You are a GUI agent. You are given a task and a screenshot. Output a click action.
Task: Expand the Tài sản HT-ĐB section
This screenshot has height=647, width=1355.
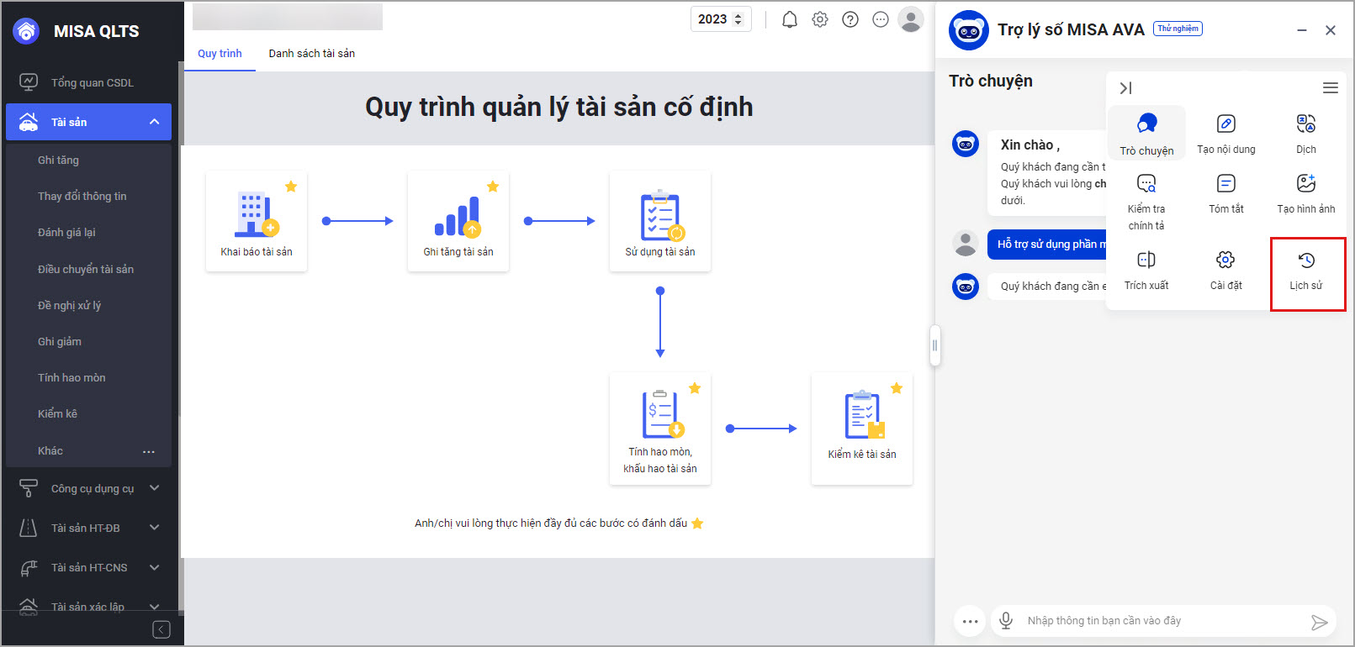[155, 528]
